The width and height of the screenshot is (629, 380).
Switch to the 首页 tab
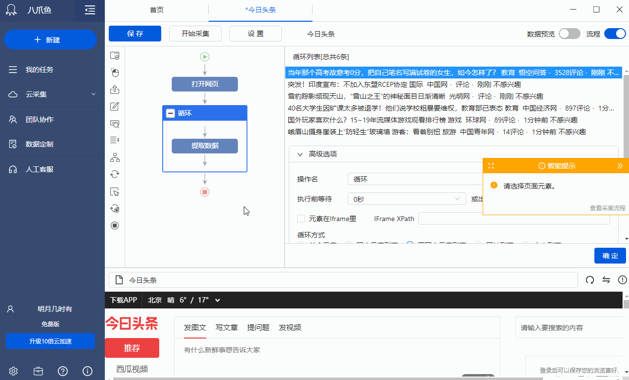tap(157, 10)
